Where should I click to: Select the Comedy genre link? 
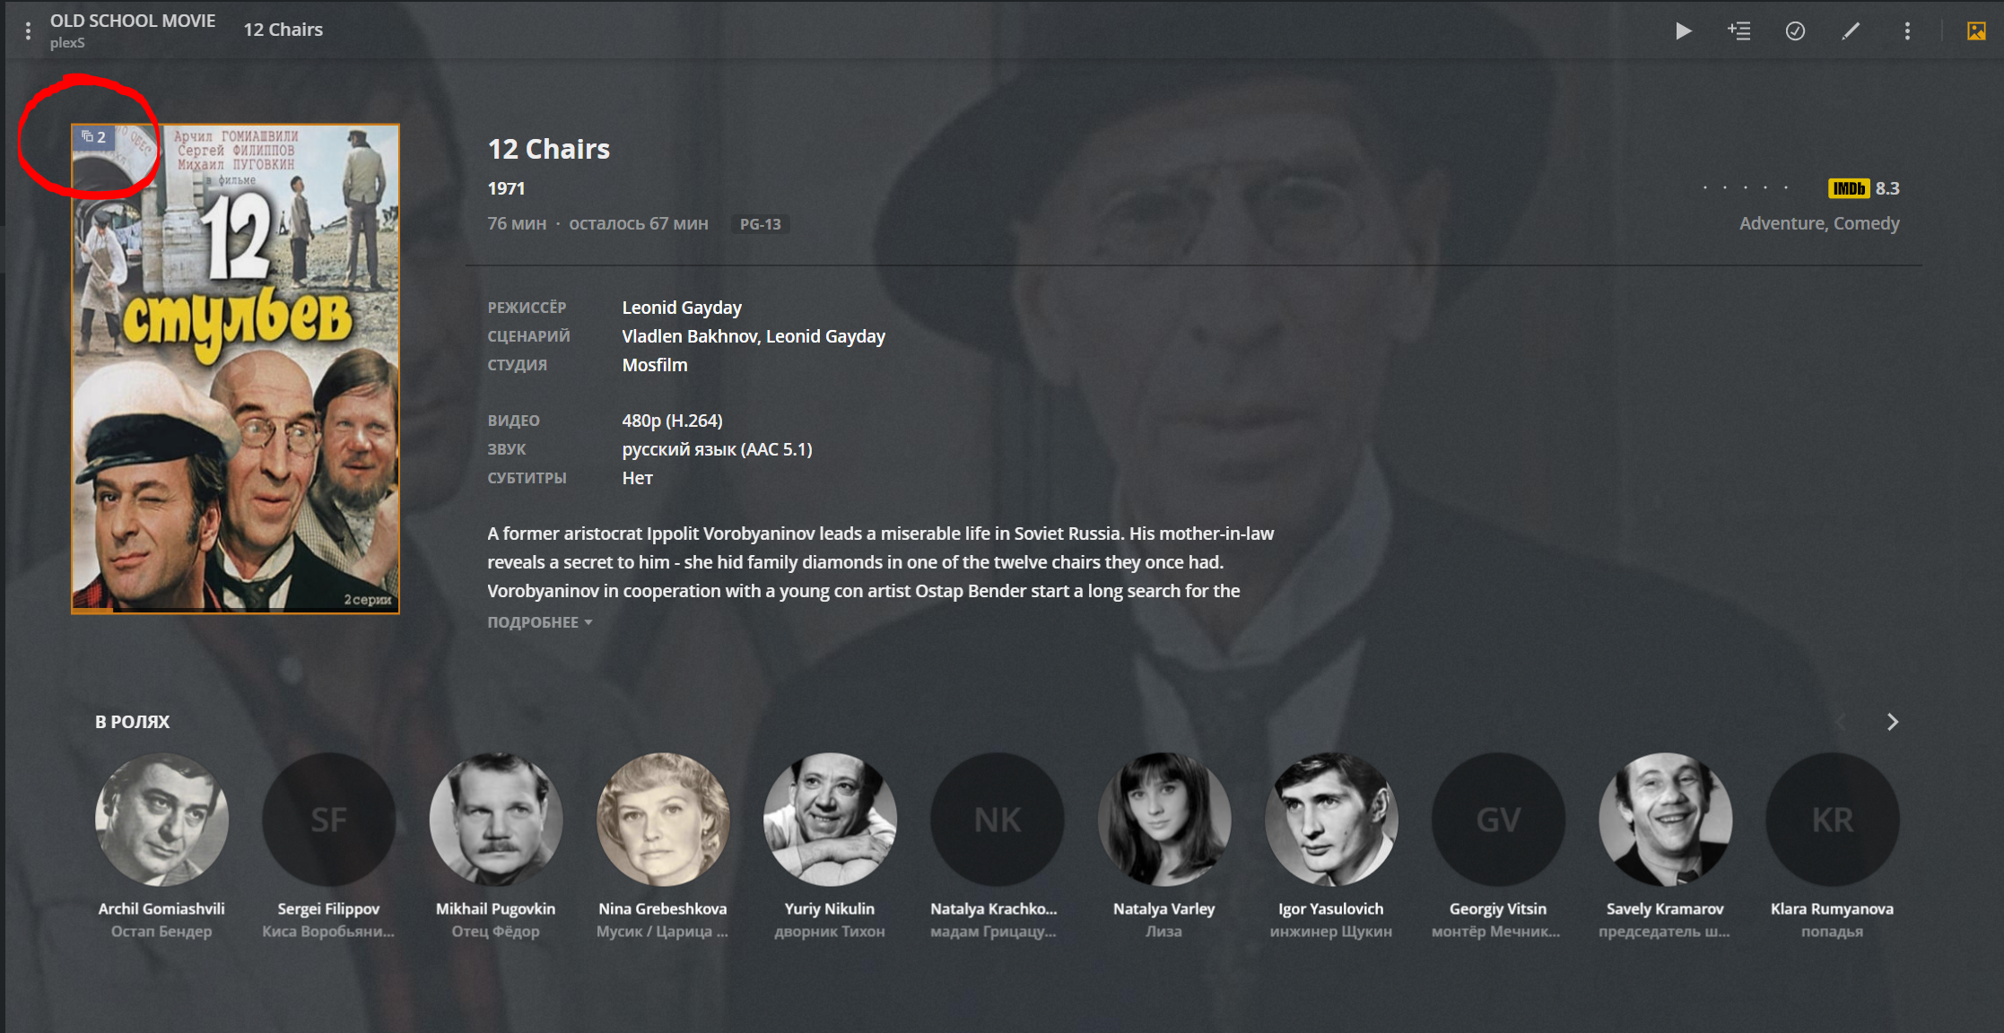[1867, 223]
